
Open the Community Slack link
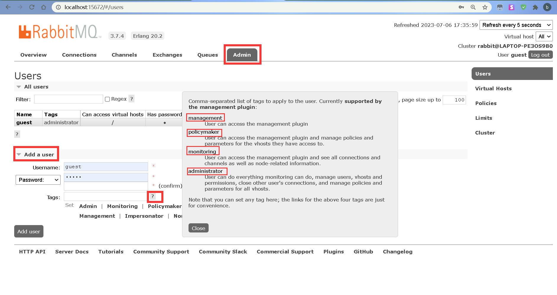click(x=223, y=252)
